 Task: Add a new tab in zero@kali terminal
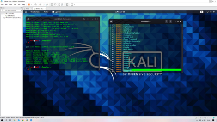[x=111, y=21]
